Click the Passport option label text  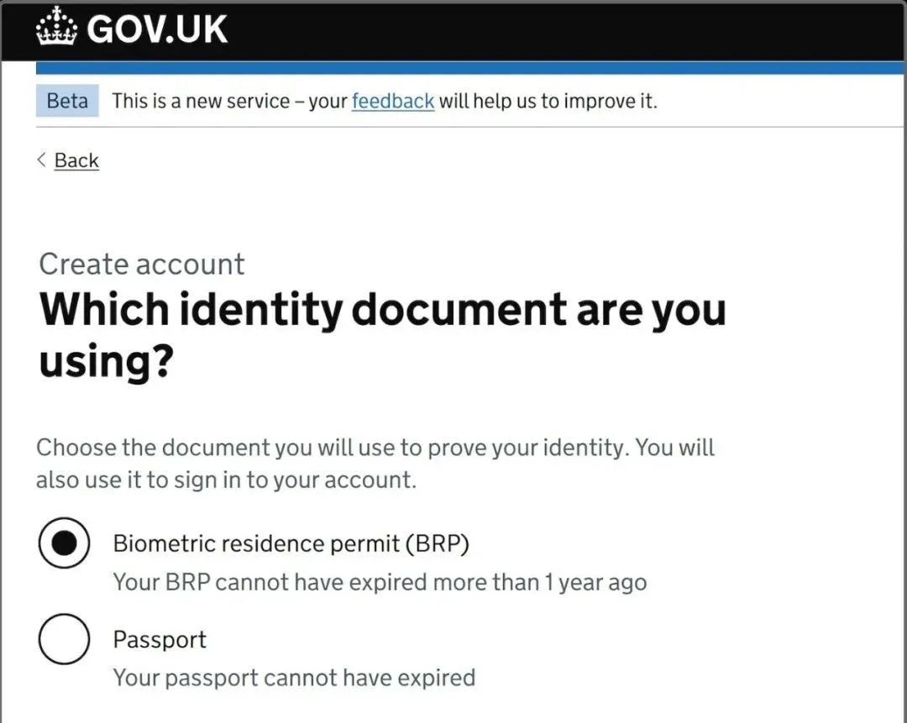click(x=160, y=640)
